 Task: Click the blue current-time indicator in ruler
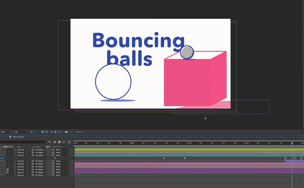[x=292, y=143]
